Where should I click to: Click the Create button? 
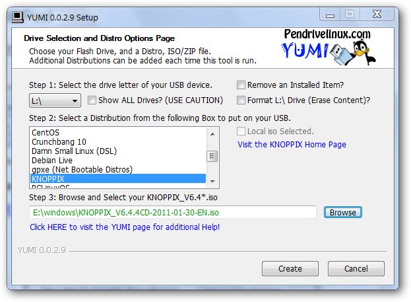point(290,268)
